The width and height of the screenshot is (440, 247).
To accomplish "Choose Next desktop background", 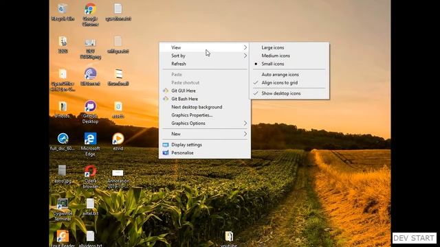I will tap(205, 107).
